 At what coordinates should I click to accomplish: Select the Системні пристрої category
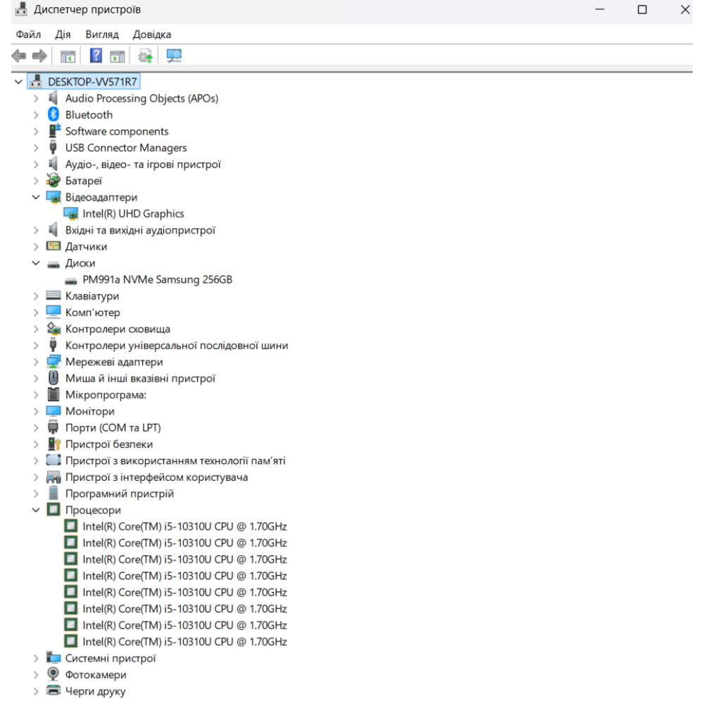click(111, 659)
